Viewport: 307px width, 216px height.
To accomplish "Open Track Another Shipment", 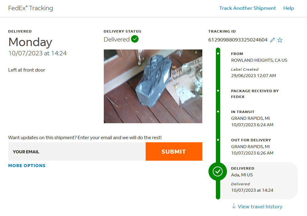I will click(247, 8).
